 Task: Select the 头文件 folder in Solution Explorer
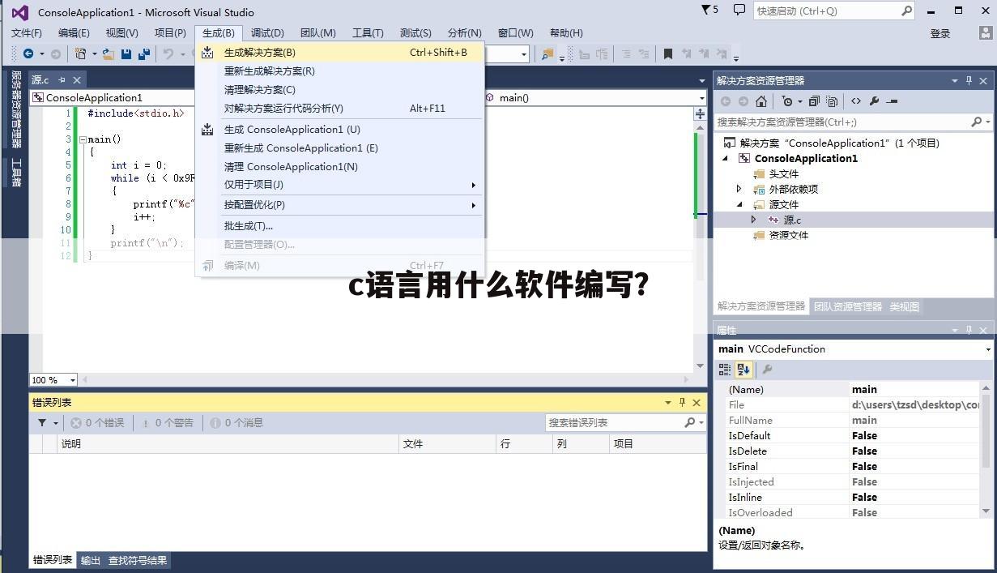[783, 173]
